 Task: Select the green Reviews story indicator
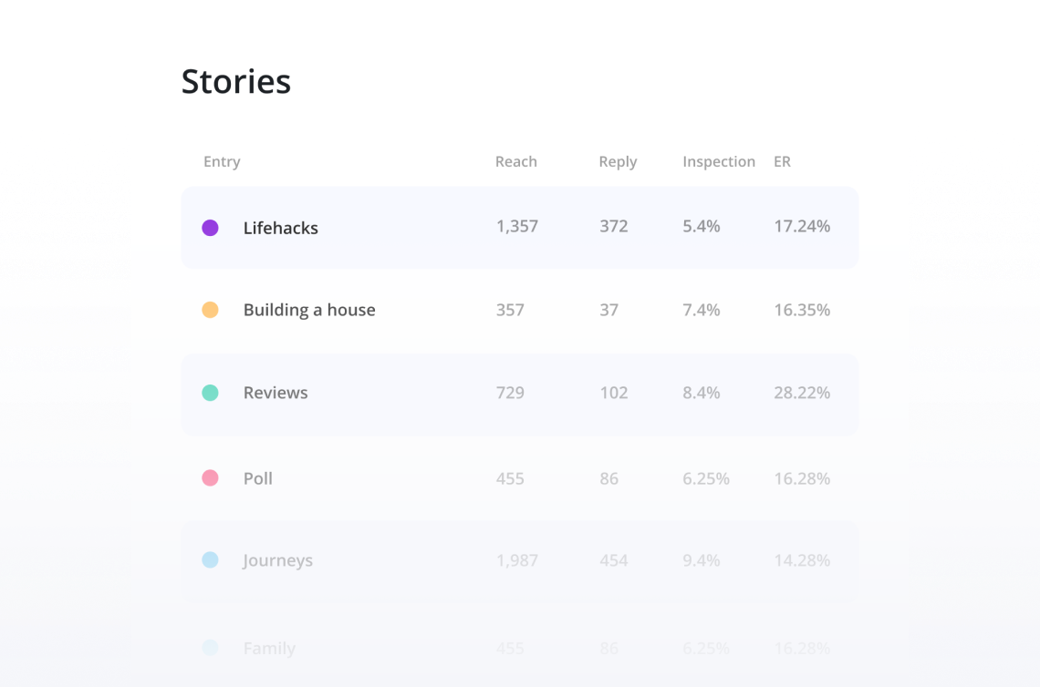[211, 392]
